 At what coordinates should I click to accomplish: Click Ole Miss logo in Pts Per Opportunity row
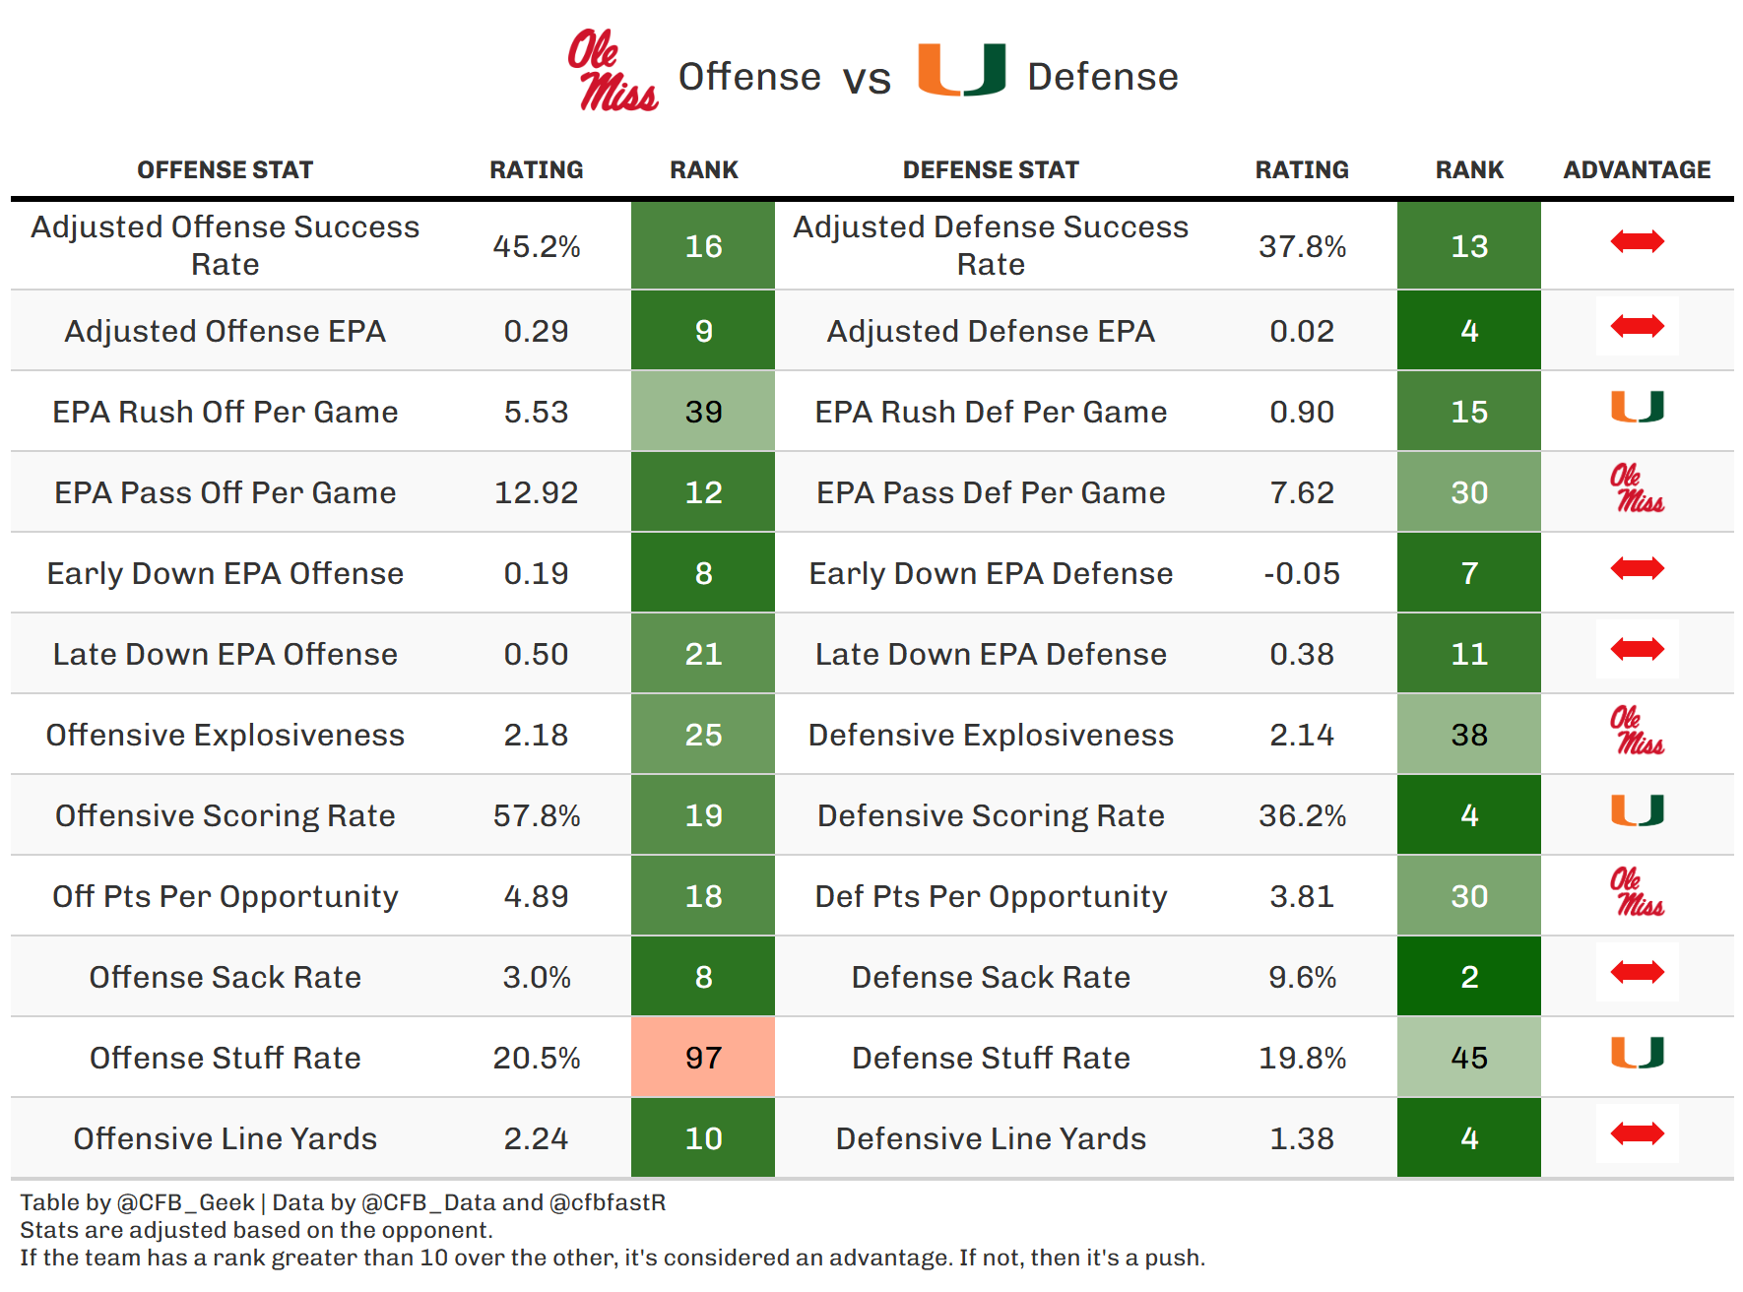[1637, 892]
